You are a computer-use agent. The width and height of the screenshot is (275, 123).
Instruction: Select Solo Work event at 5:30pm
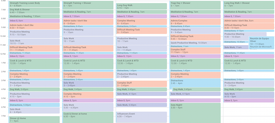coord(142,105)
